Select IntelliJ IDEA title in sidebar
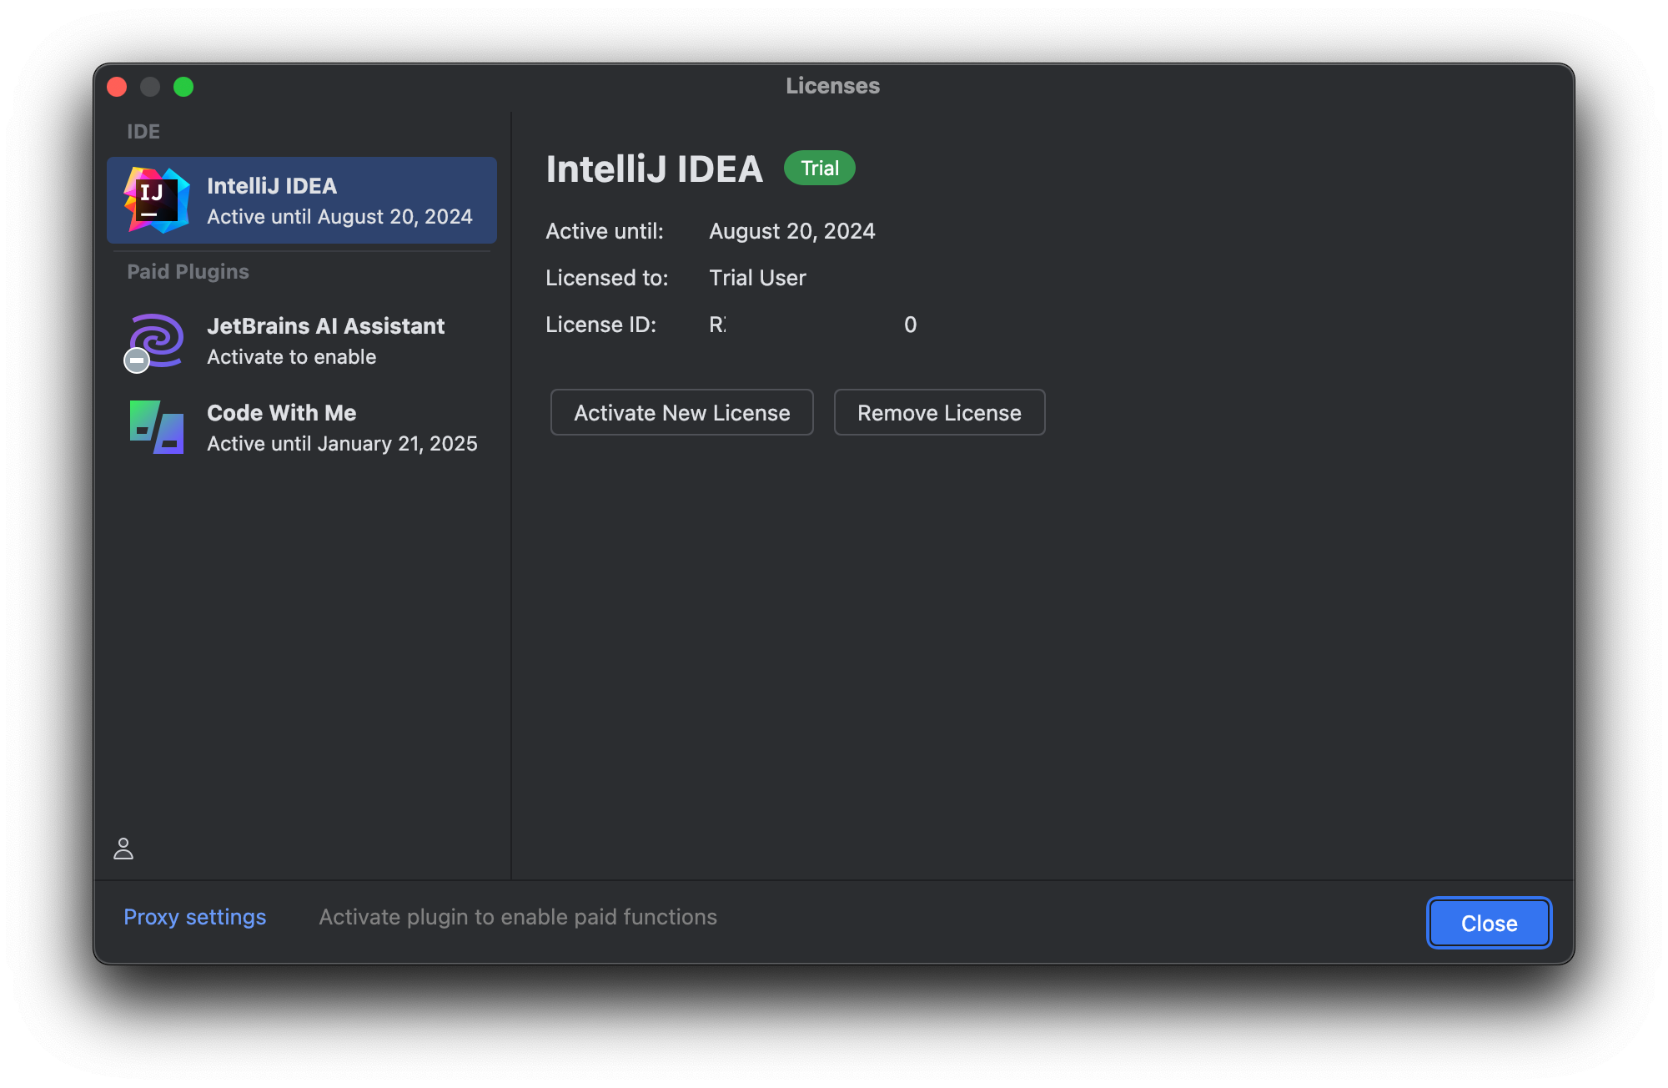Image resolution: width=1668 pixels, height=1088 pixels. tap(272, 186)
